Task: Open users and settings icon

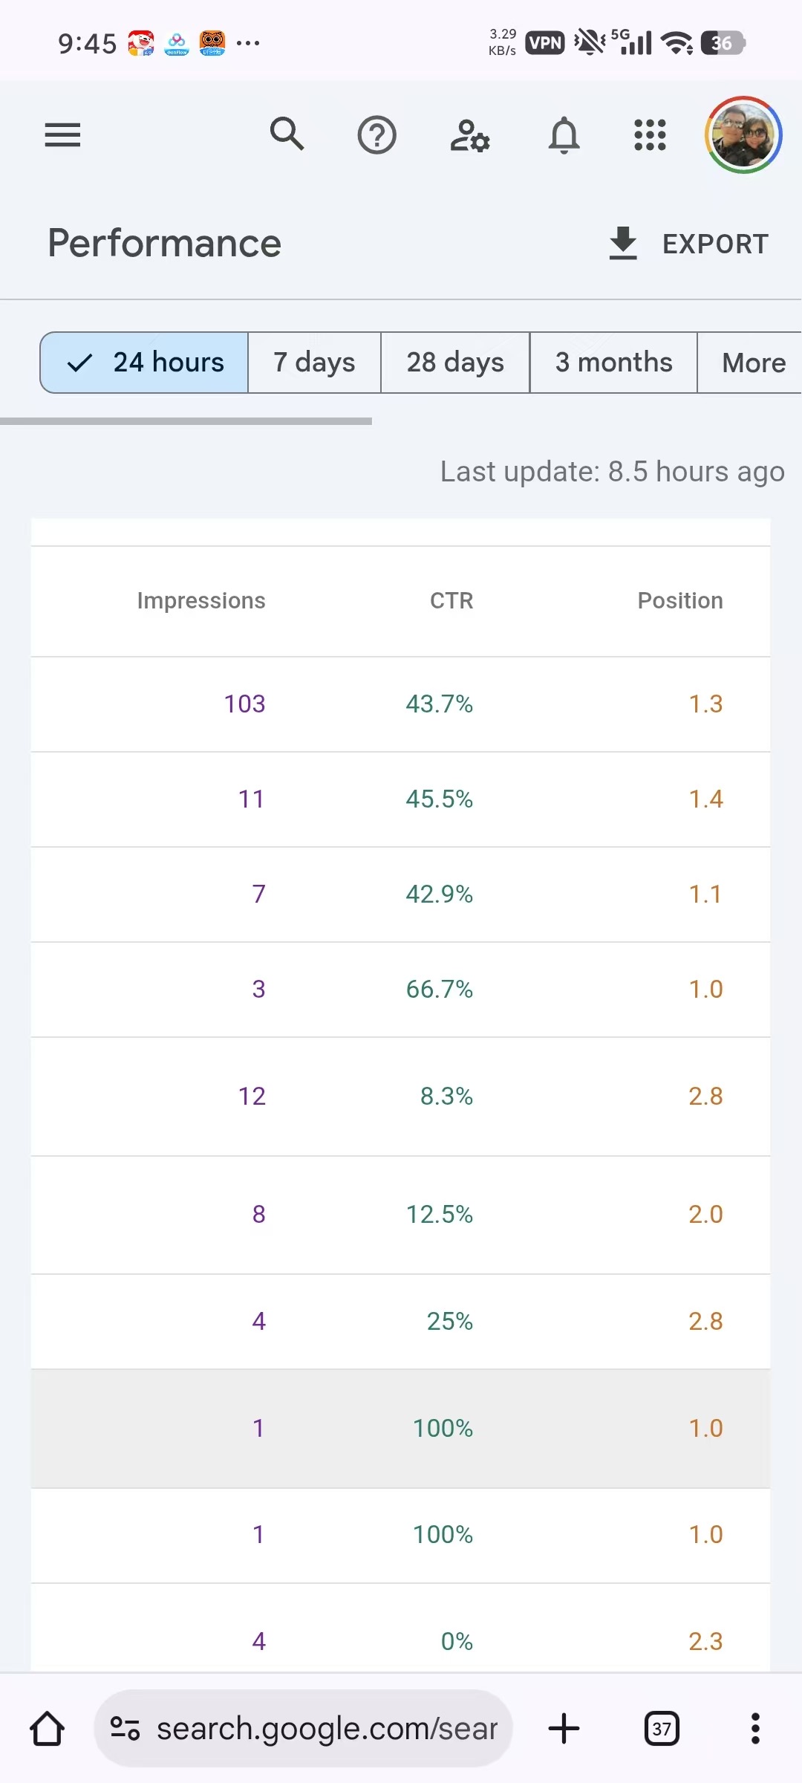Action: click(469, 135)
